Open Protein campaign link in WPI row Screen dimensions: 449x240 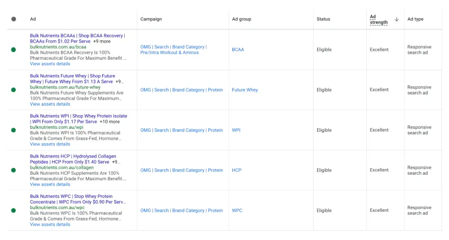click(182, 130)
